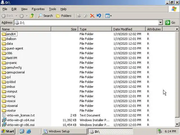Image resolution: width=180 pixels, height=135 pixels.
Task: Select the amd64 folder icon
Action: coord(4,34)
